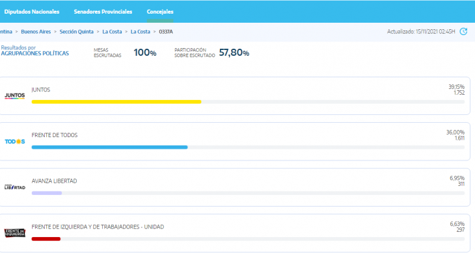Click the blue Frente de Todos bar
The image size is (475, 254).
click(x=110, y=147)
